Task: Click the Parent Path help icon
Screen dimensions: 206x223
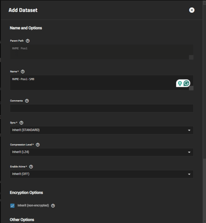Action: pyautogui.click(x=28, y=41)
